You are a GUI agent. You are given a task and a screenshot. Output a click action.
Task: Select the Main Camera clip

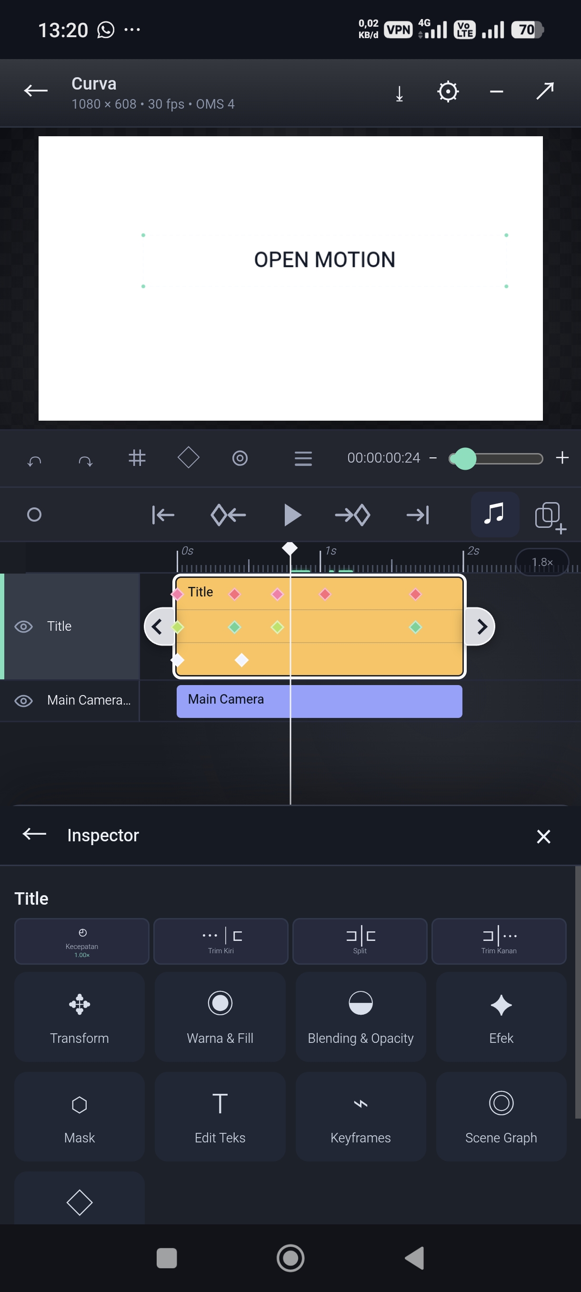click(320, 701)
